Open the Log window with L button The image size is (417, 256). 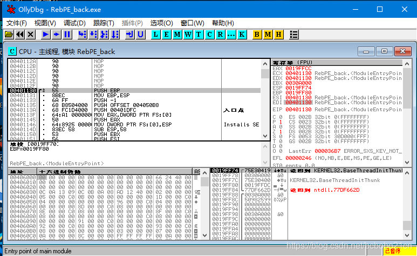coord(155,35)
